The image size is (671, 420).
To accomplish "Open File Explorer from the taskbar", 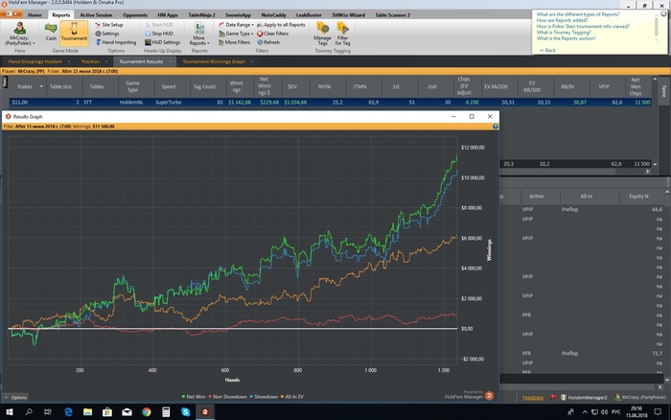I will (x=88, y=412).
